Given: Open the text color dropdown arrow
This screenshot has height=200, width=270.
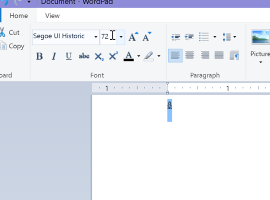Looking at the screenshot, I should [138, 56].
